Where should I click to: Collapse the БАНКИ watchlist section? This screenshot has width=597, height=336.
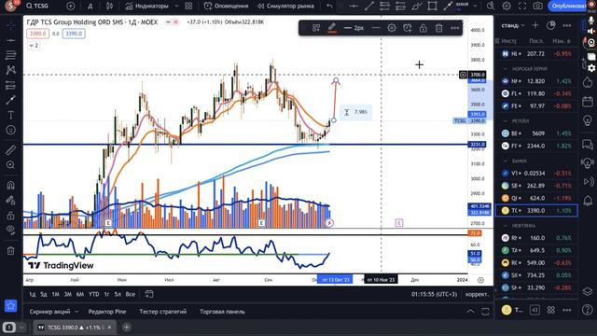(x=506, y=161)
